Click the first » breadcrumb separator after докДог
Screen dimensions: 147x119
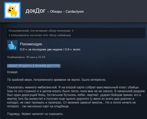48,12
